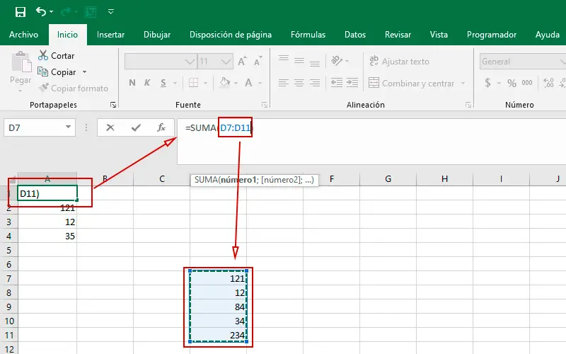Switch to the Datos tab
Image resolution: width=566 pixels, height=354 pixels.
[355, 35]
